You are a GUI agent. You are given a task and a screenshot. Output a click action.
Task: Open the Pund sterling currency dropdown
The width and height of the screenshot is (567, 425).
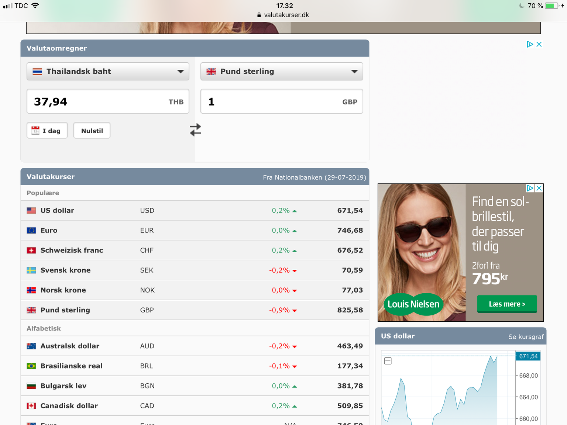tap(282, 71)
